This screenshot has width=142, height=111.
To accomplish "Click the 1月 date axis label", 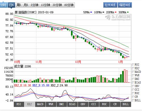I will (120, 62).
